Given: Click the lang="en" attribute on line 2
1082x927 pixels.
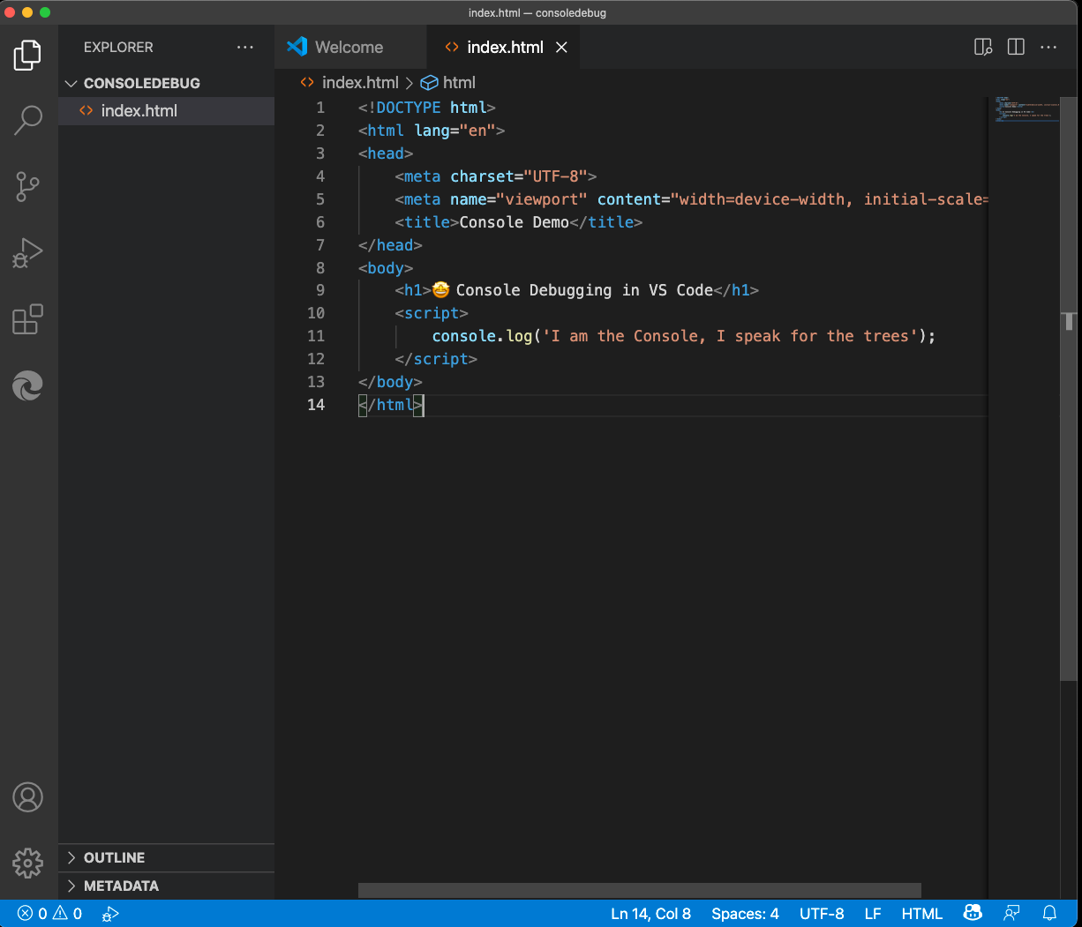Looking at the screenshot, I should coord(455,131).
